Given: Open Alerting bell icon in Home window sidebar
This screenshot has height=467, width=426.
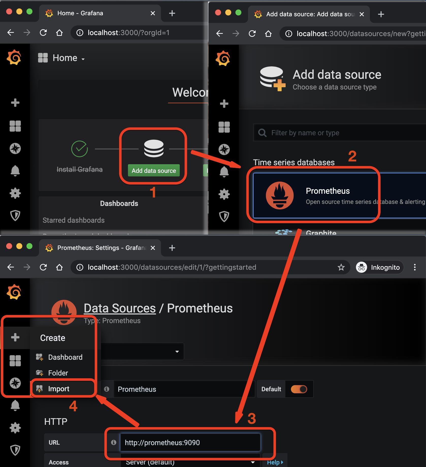Looking at the screenshot, I should pyautogui.click(x=15, y=171).
